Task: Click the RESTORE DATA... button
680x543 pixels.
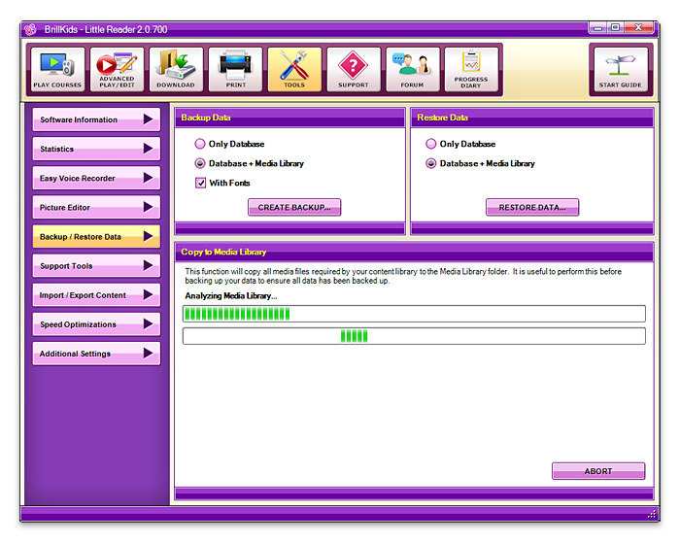Action: [x=532, y=207]
